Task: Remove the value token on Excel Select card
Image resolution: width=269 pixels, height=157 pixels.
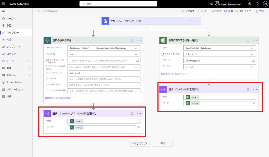Action: [198, 97]
